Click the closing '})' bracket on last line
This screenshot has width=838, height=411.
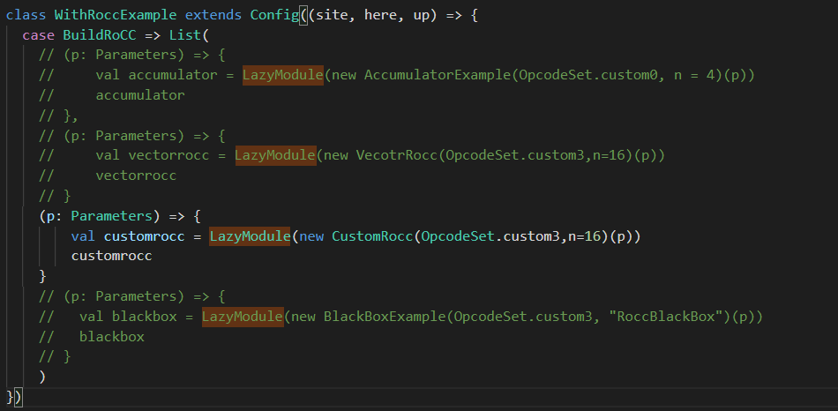14,397
